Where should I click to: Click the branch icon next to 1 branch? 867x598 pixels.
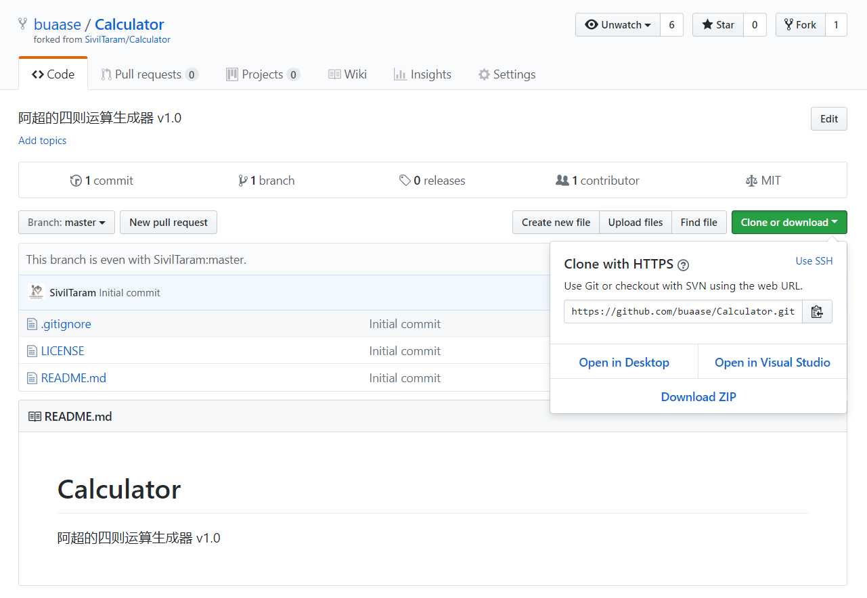[x=242, y=181]
